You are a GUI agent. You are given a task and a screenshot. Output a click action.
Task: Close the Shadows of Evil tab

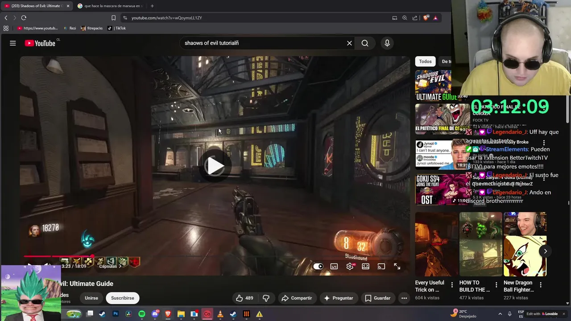click(68, 6)
